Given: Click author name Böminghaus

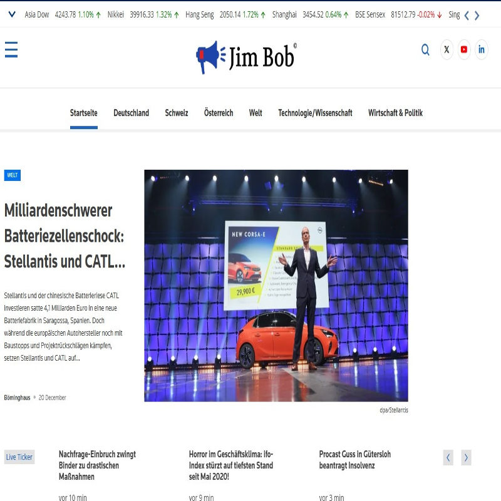Looking at the screenshot, I should 17,398.
